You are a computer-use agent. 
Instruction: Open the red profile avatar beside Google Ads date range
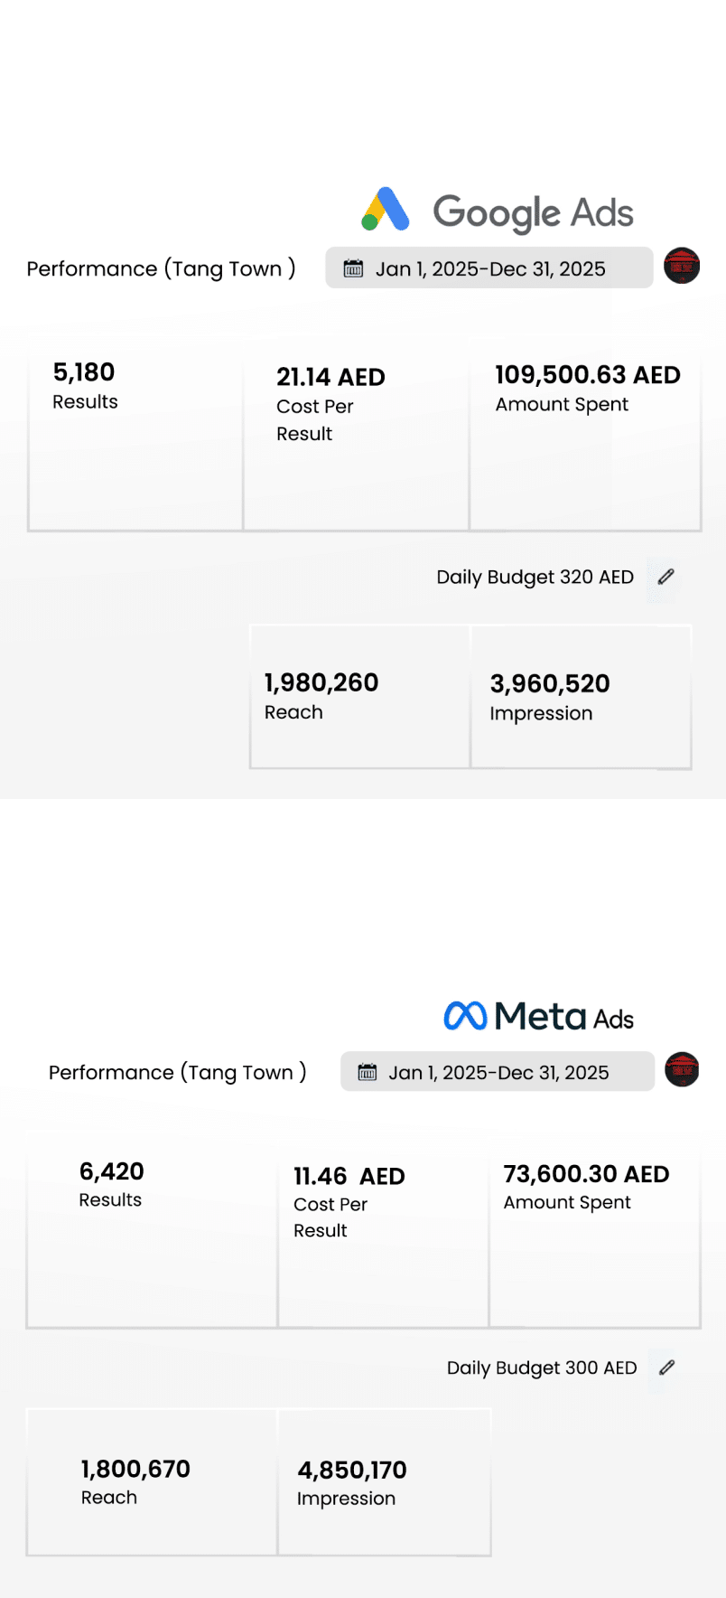pos(682,266)
